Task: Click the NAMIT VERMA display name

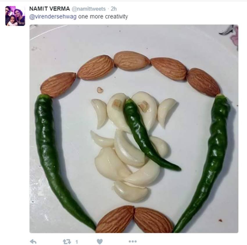Action: tap(49, 9)
